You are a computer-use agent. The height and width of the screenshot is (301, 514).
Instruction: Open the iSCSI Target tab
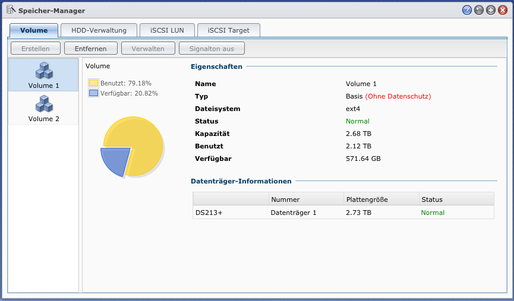coord(229,30)
